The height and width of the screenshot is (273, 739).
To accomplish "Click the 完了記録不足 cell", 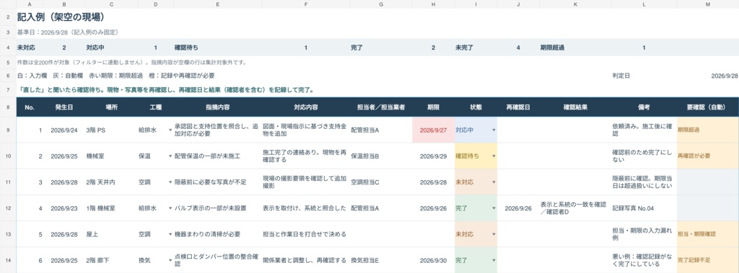I will point(707,260).
